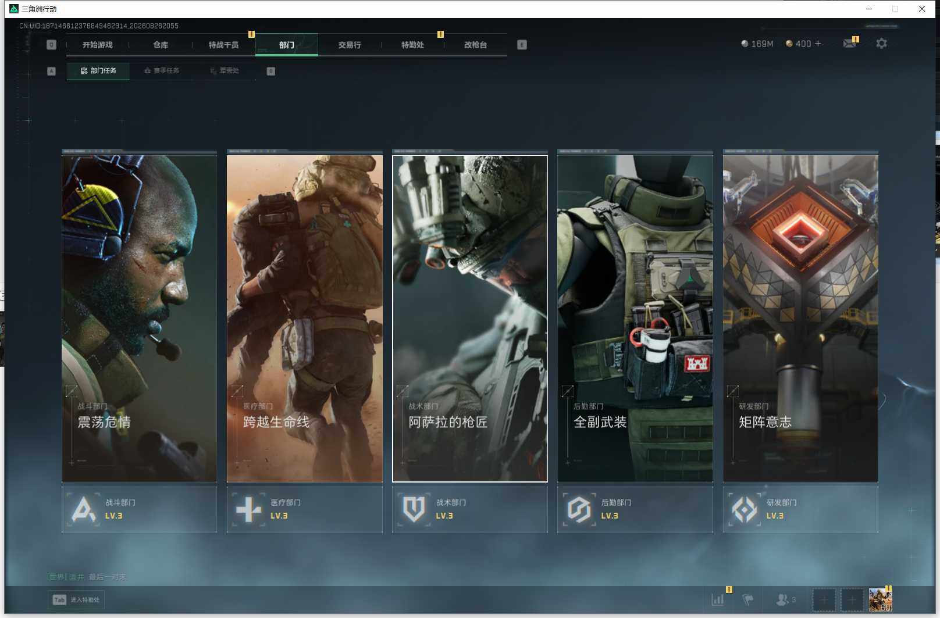Click the combat department triangle emblem icon
The height and width of the screenshot is (618, 940).
point(84,509)
